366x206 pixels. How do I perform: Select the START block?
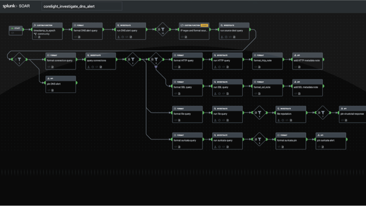[16, 31]
